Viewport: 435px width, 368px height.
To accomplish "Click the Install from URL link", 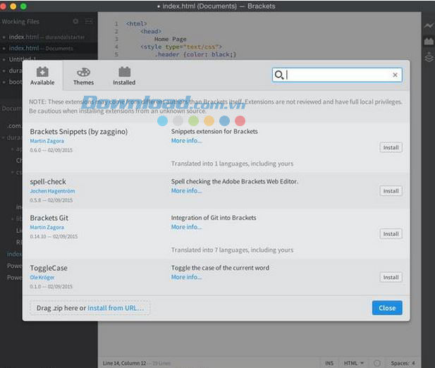I will pyautogui.click(x=116, y=308).
